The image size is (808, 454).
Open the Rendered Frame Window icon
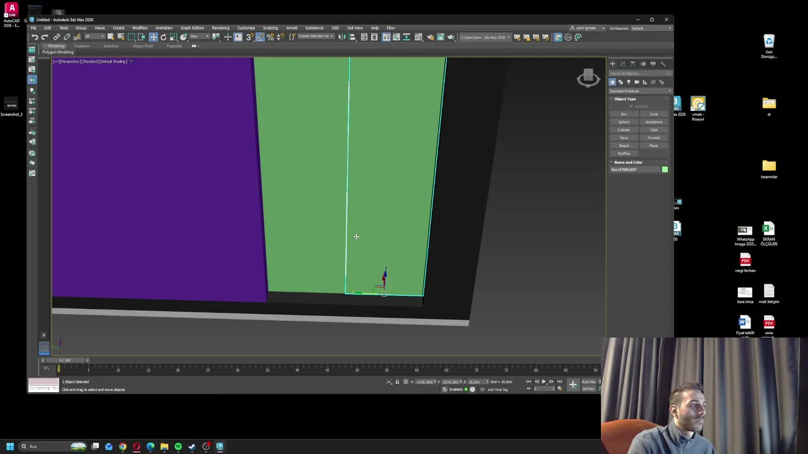[x=441, y=37]
